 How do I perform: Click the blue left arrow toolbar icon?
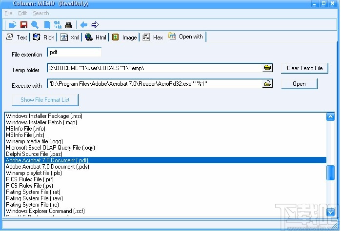coord(84,25)
